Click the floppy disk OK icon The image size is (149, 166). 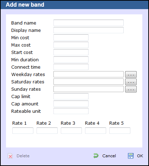[131, 156]
